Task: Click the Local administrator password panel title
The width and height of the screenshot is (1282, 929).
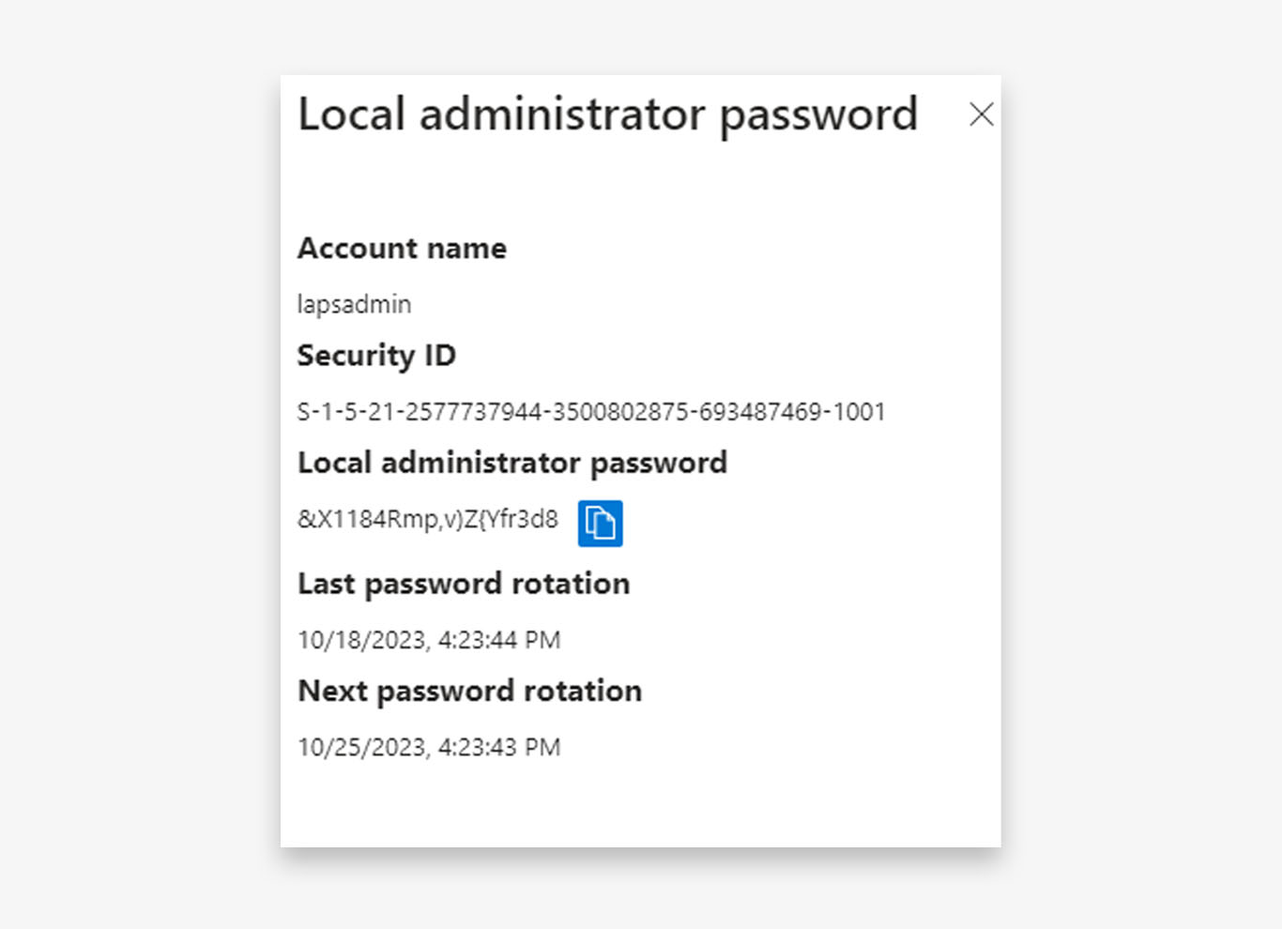Action: pyautogui.click(x=607, y=116)
